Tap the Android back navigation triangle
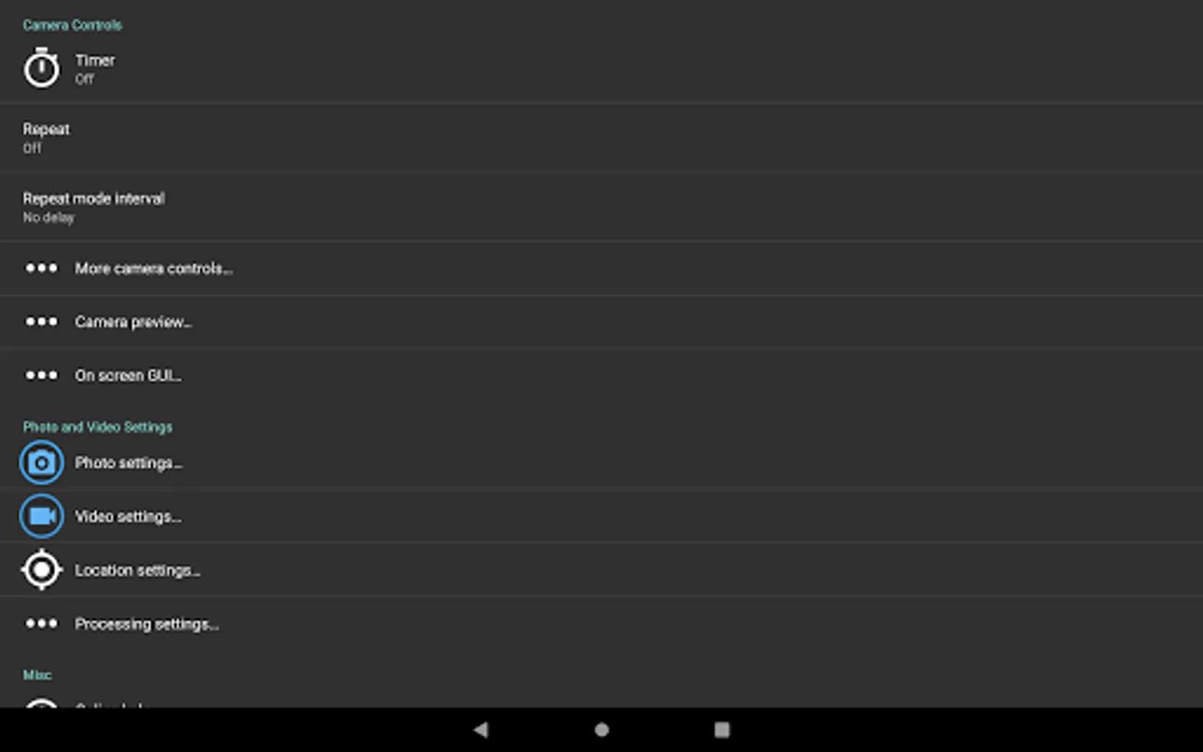1203x752 pixels. (481, 729)
